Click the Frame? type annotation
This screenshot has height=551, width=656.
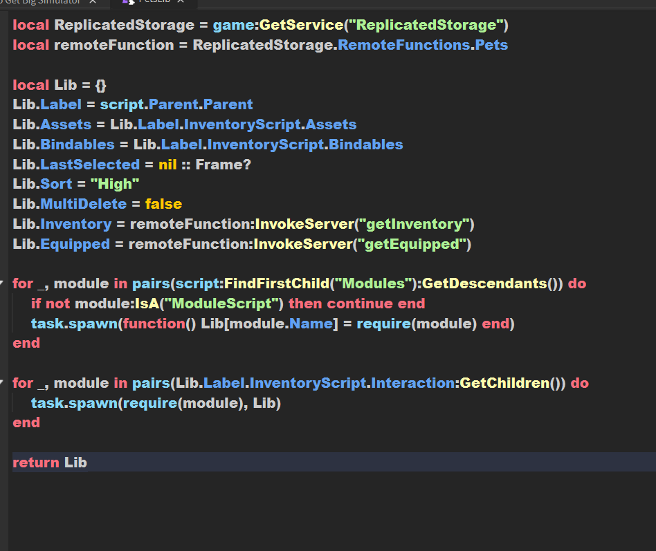coord(223,165)
